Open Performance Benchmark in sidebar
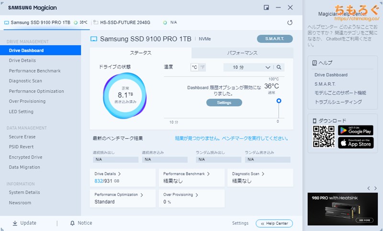Viewport: 383px width, 231px height. (34, 70)
